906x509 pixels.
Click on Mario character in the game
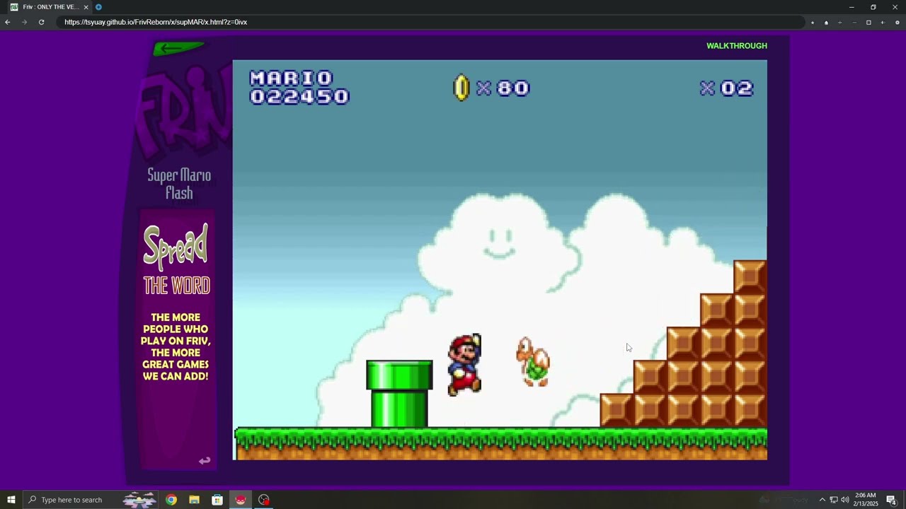[465, 365]
